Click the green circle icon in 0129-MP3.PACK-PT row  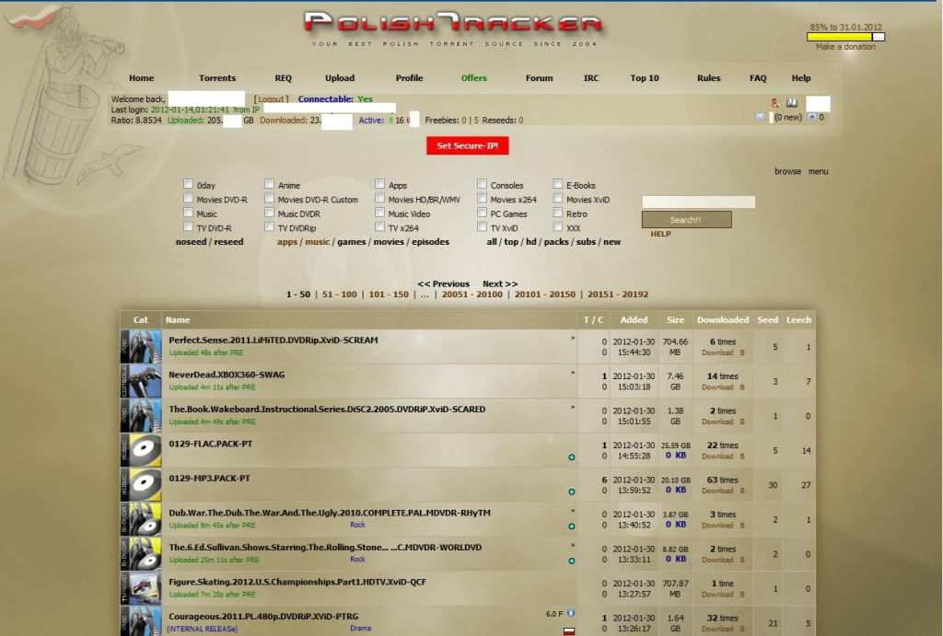click(x=571, y=491)
